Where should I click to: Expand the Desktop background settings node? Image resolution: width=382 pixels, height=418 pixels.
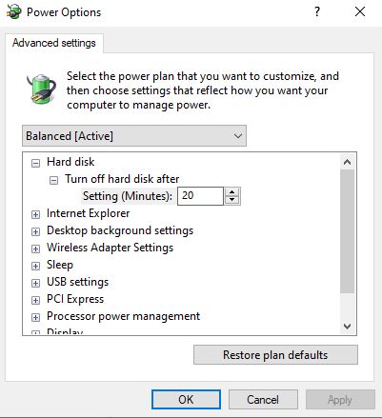tap(35, 231)
